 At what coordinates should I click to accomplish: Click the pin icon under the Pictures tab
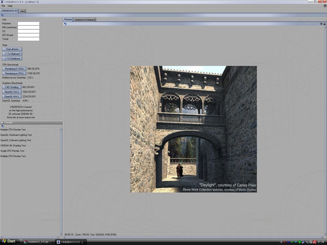tap(65, 24)
